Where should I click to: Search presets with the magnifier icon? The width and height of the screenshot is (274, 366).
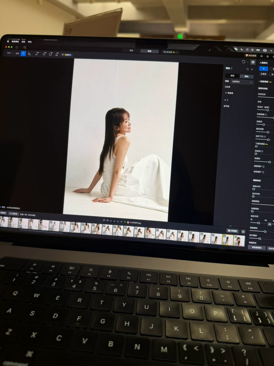click(x=248, y=69)
